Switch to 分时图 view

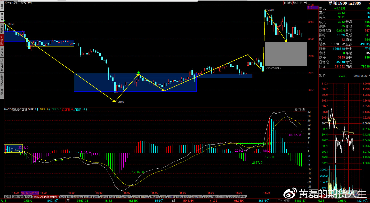coord(2,28)
